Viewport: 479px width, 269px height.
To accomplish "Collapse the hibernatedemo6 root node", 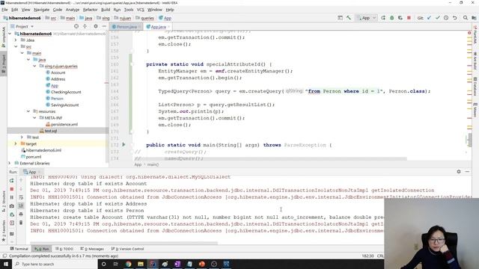I will coord(10,34).
